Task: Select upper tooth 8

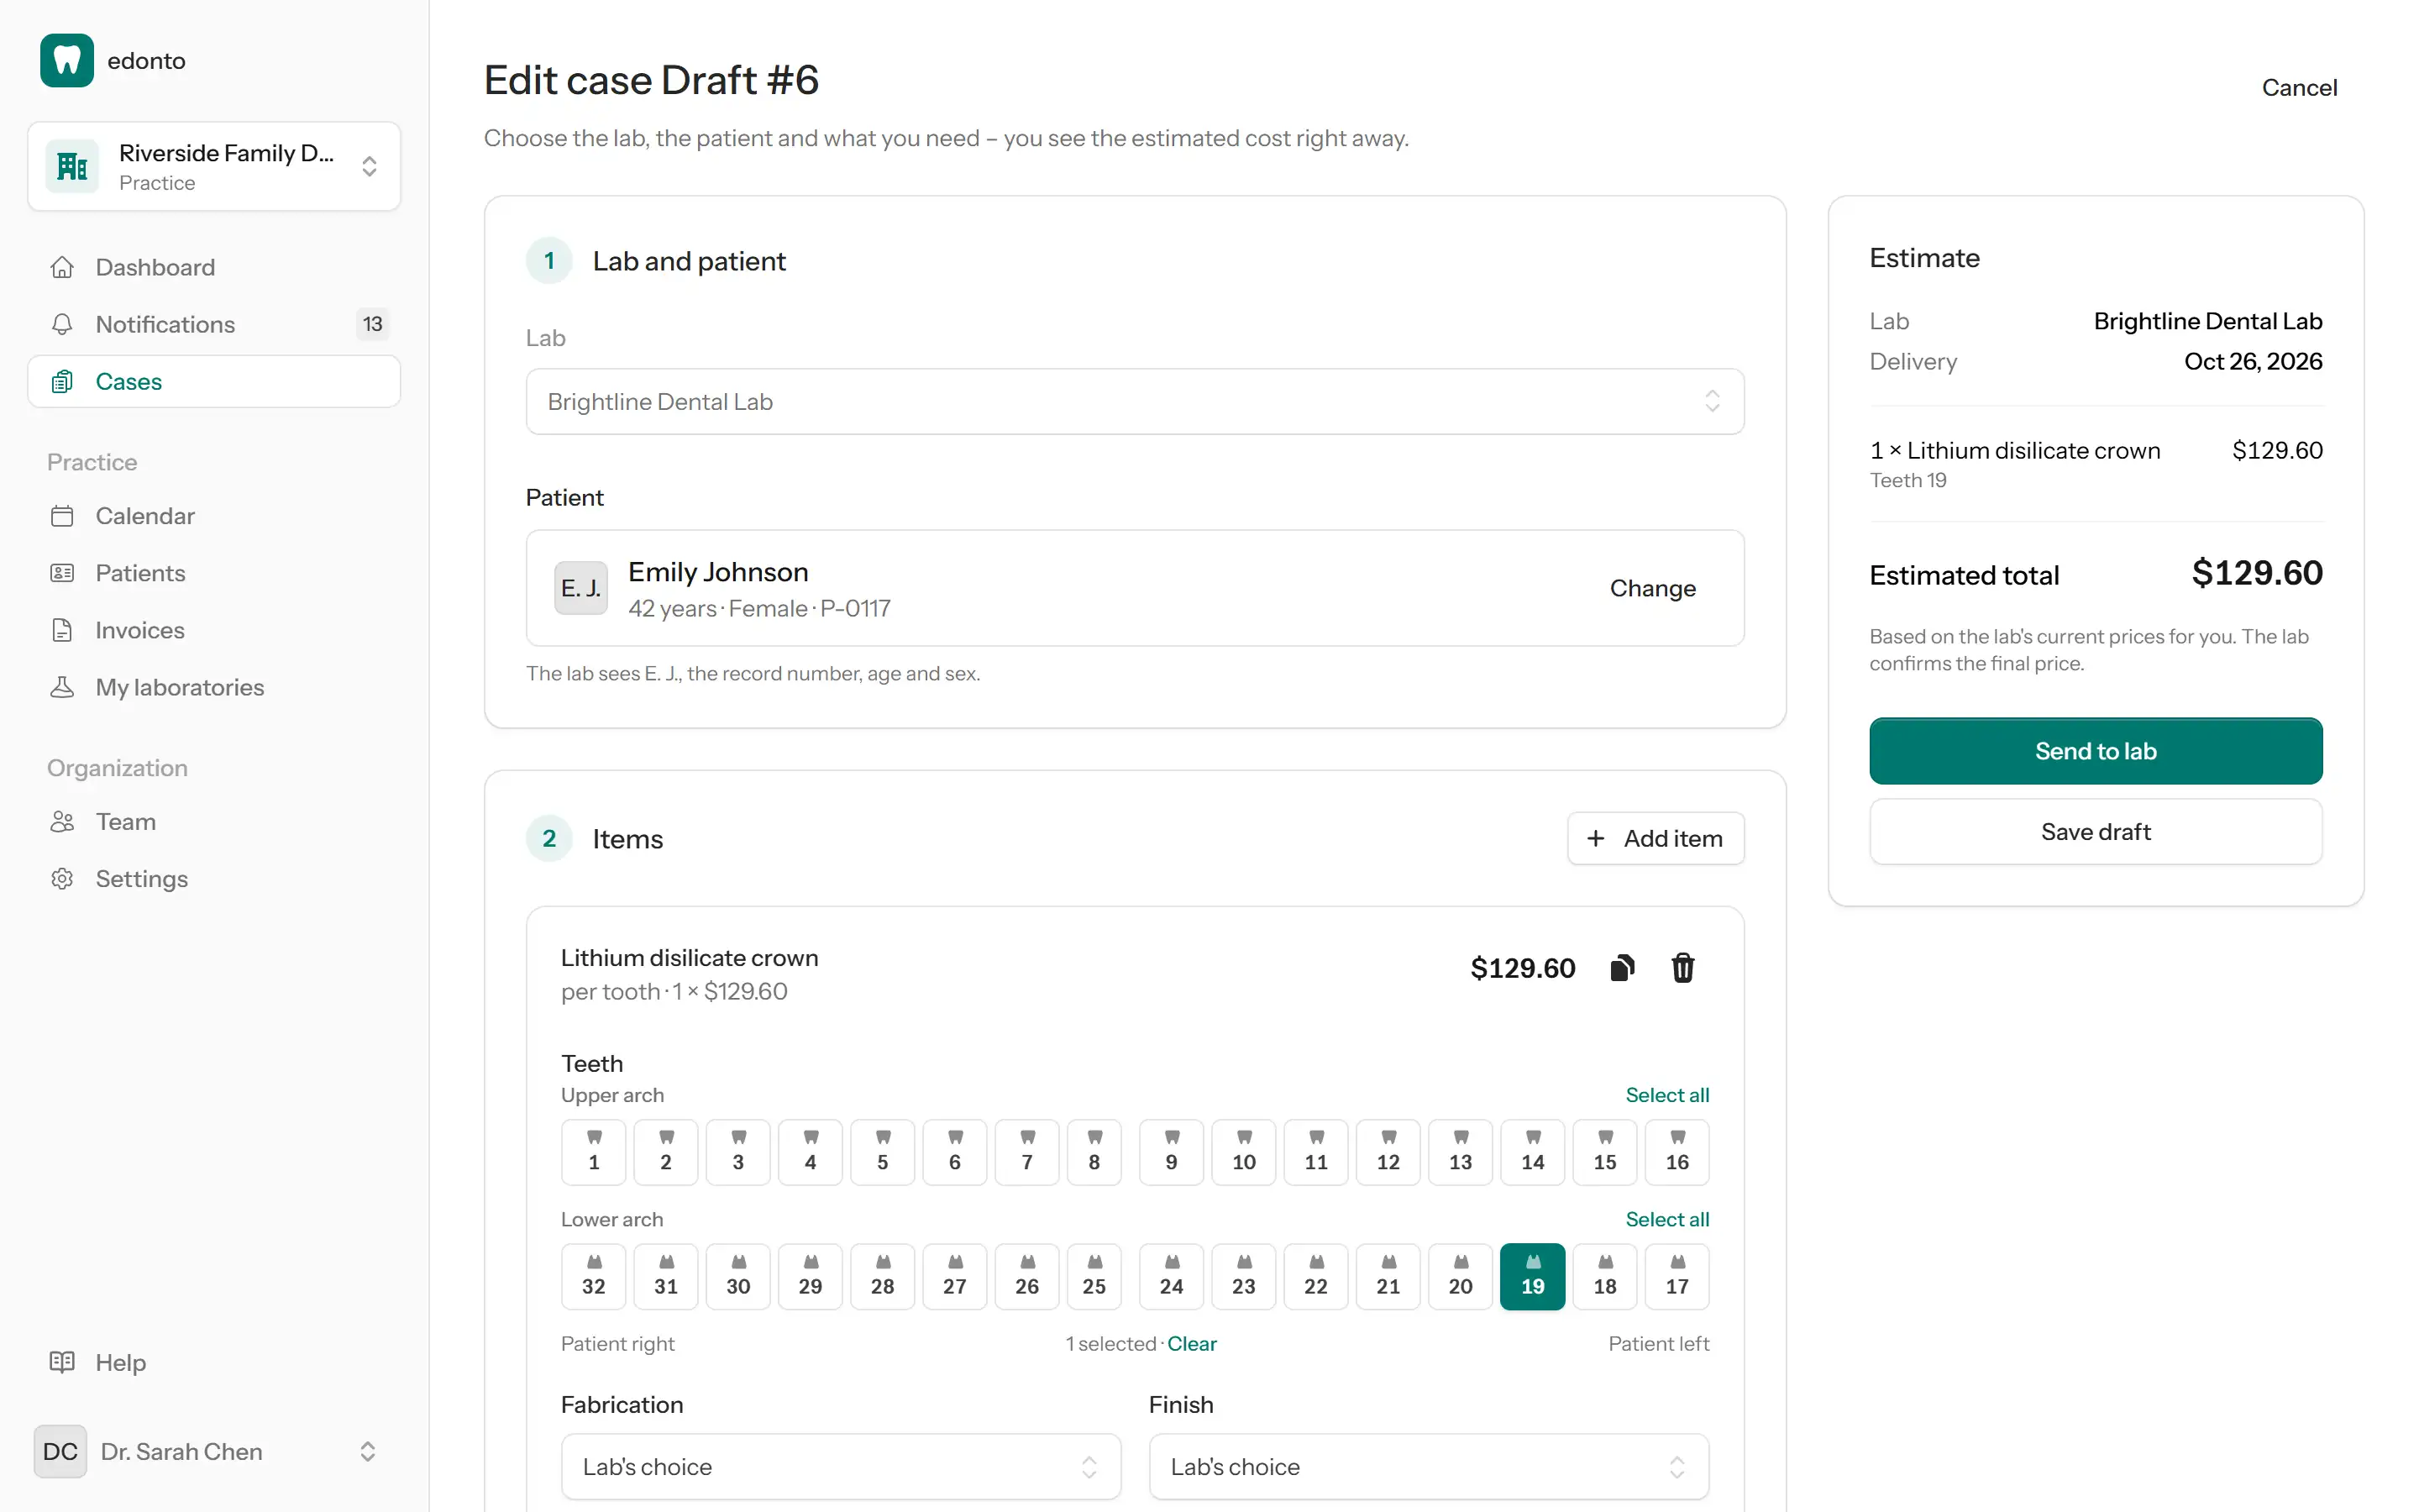Action: point(1094,1152)
